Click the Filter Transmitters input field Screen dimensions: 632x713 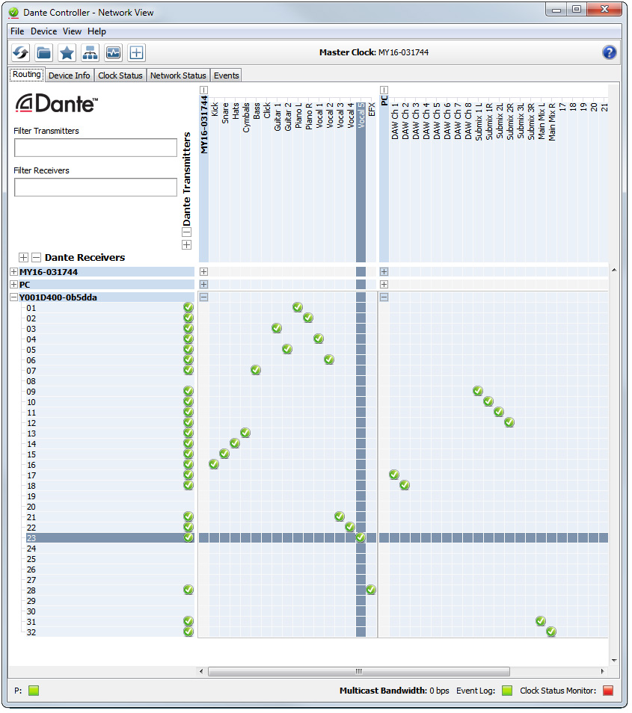point(96,148)
